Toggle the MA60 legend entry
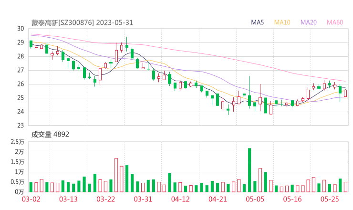The image size is (353, 210). (335, 22)
